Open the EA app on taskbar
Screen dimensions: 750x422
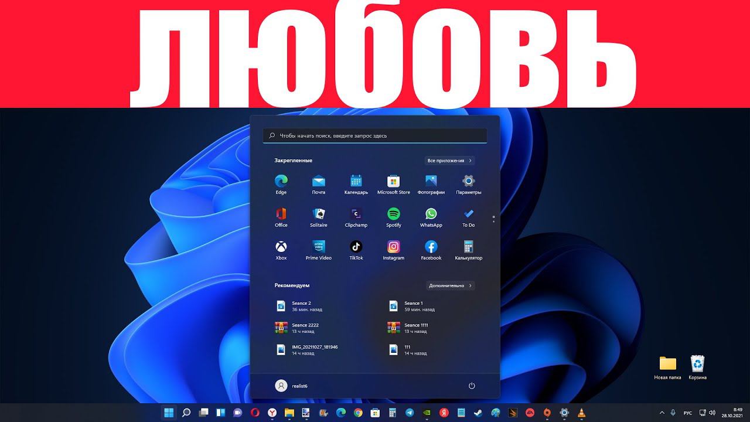pyautogui.click(x=530, y=413)
